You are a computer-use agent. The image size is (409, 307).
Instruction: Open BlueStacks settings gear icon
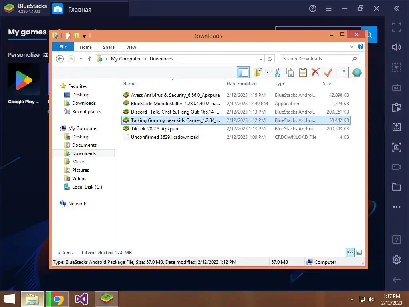397,260
